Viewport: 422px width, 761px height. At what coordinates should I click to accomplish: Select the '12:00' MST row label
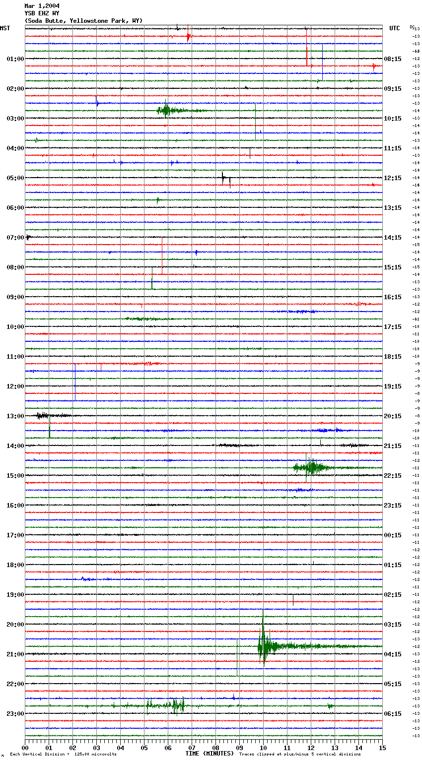tap(15, 386)
